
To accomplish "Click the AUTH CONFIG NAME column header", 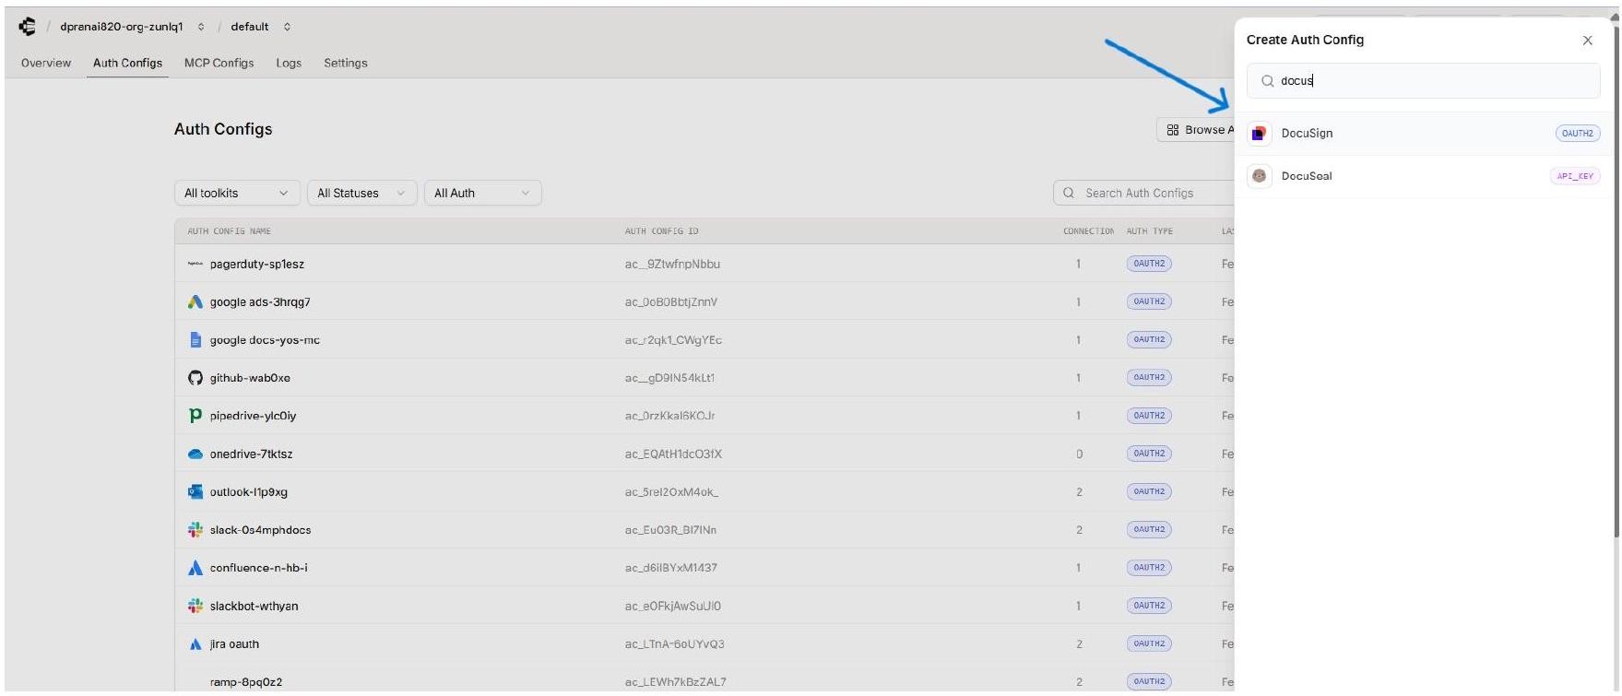I will [x=229, y=231].
